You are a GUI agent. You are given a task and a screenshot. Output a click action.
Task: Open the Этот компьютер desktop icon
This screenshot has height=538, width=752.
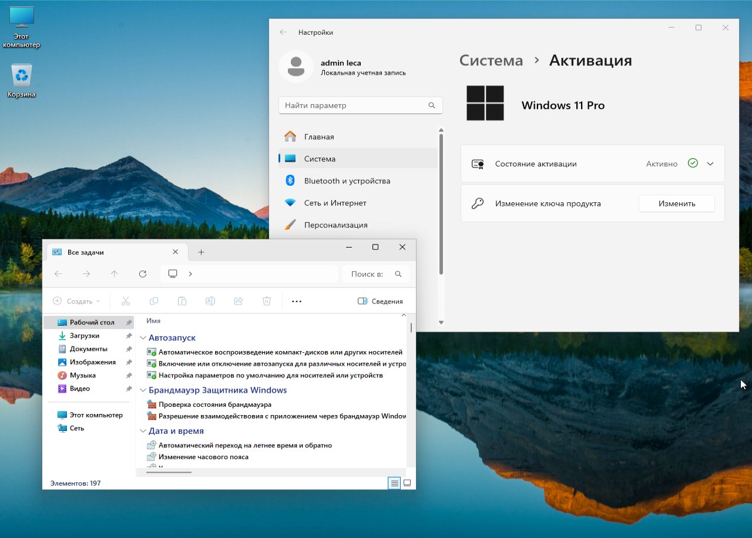(22, 27)
